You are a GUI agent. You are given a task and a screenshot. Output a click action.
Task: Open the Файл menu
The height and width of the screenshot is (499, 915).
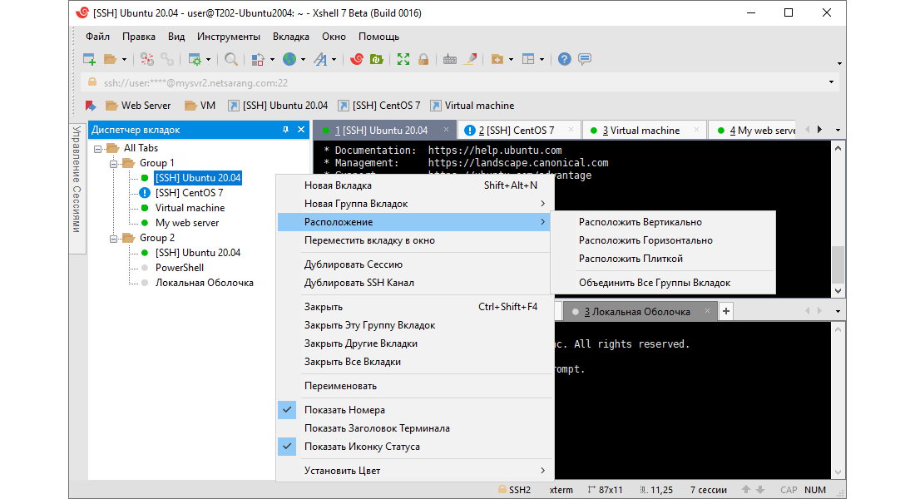pos(97,37)
